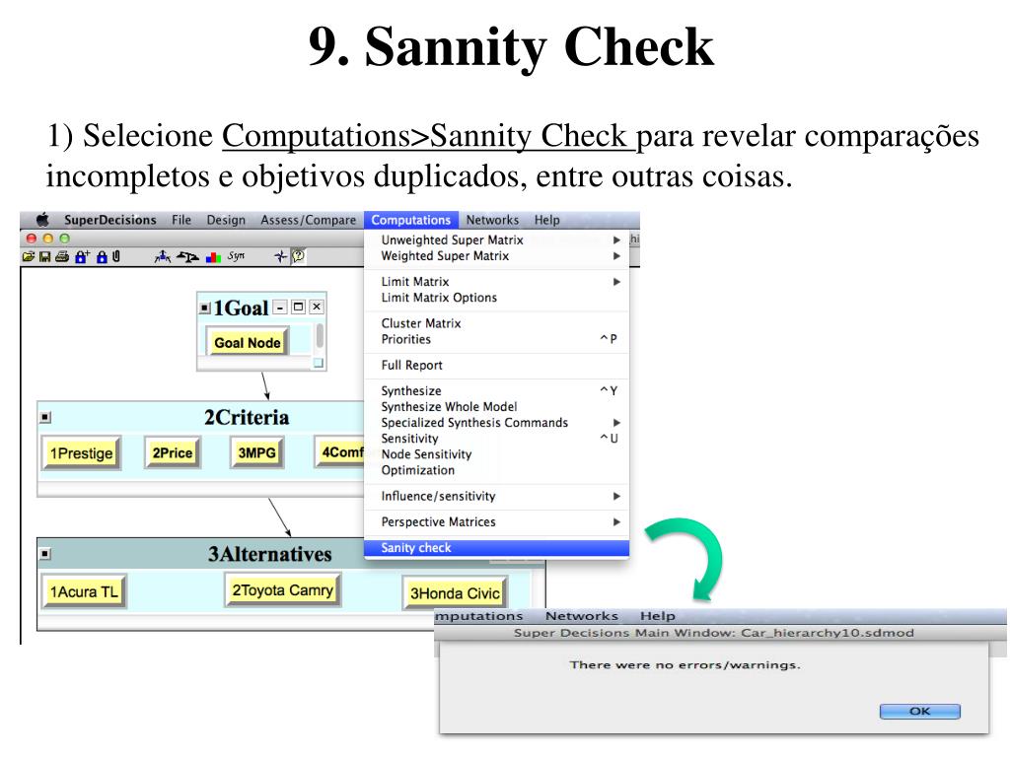Open Help menu in dialog screenshot
1010x757 pixels.
pos(657,616)
